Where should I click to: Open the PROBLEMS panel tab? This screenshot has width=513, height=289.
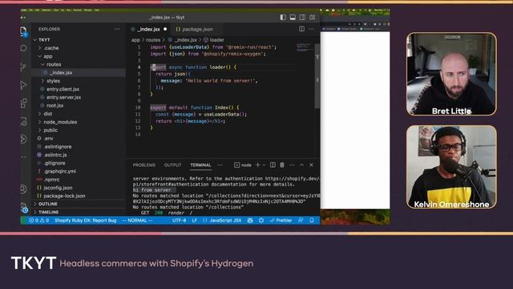click(x=144, y=165)
